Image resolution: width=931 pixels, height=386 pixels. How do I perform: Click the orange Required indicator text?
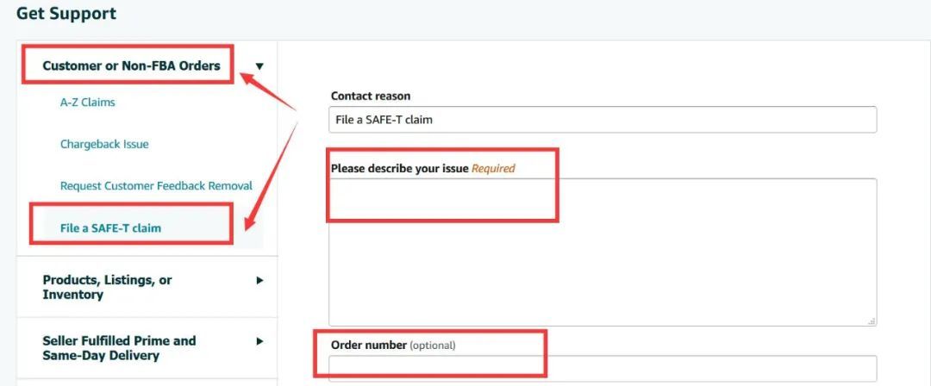(x=493, y=169)
